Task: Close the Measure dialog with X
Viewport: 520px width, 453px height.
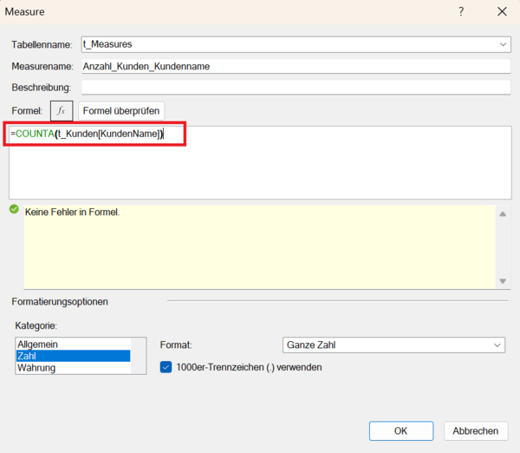Action: [x=502, y=12]
